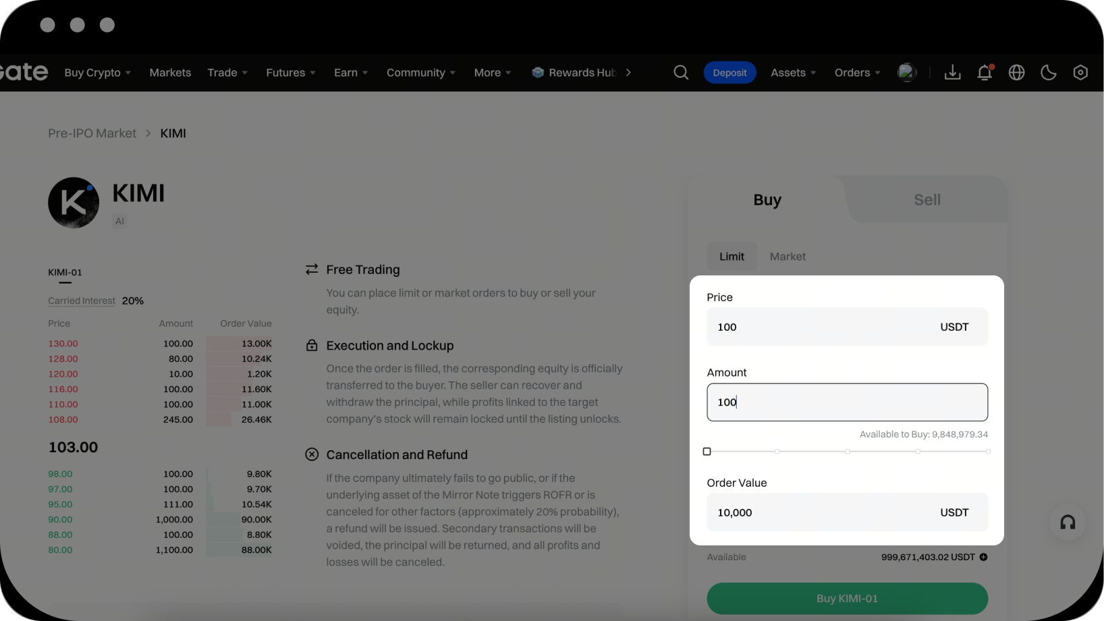The height and width of the screenshot is (621, 1104).
Task: Expand the More dropdown menu
Action: click(493, 72)
